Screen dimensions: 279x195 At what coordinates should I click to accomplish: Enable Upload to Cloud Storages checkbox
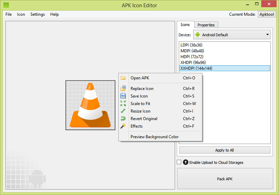pyautogui.click(x=179, y=162)
